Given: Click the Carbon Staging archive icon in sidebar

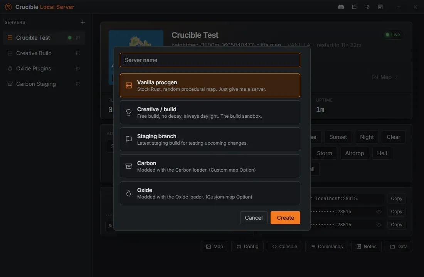Looking at the screenshot, I should pos(10,84).
